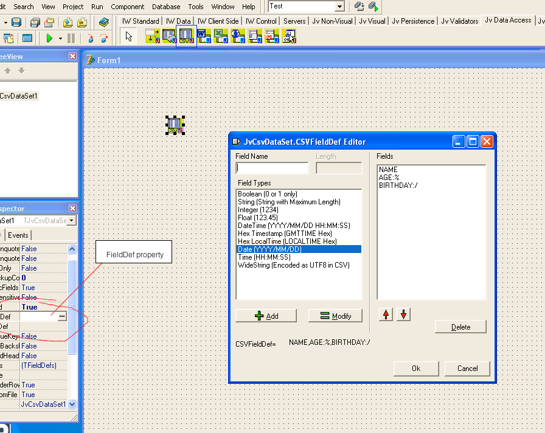545x433 pixels.
Task: Click the Pause toolbar icon
Action: [x=71, y=38]
